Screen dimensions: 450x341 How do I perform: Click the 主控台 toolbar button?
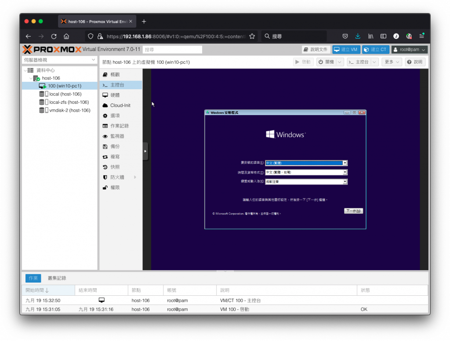[x=359, y=62]
